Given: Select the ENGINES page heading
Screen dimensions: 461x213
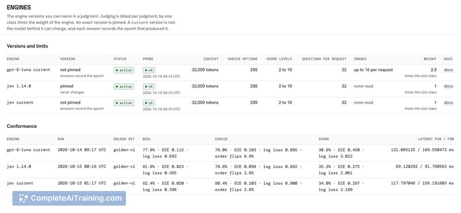Looking at the screenshot, I should pos(19,7).
